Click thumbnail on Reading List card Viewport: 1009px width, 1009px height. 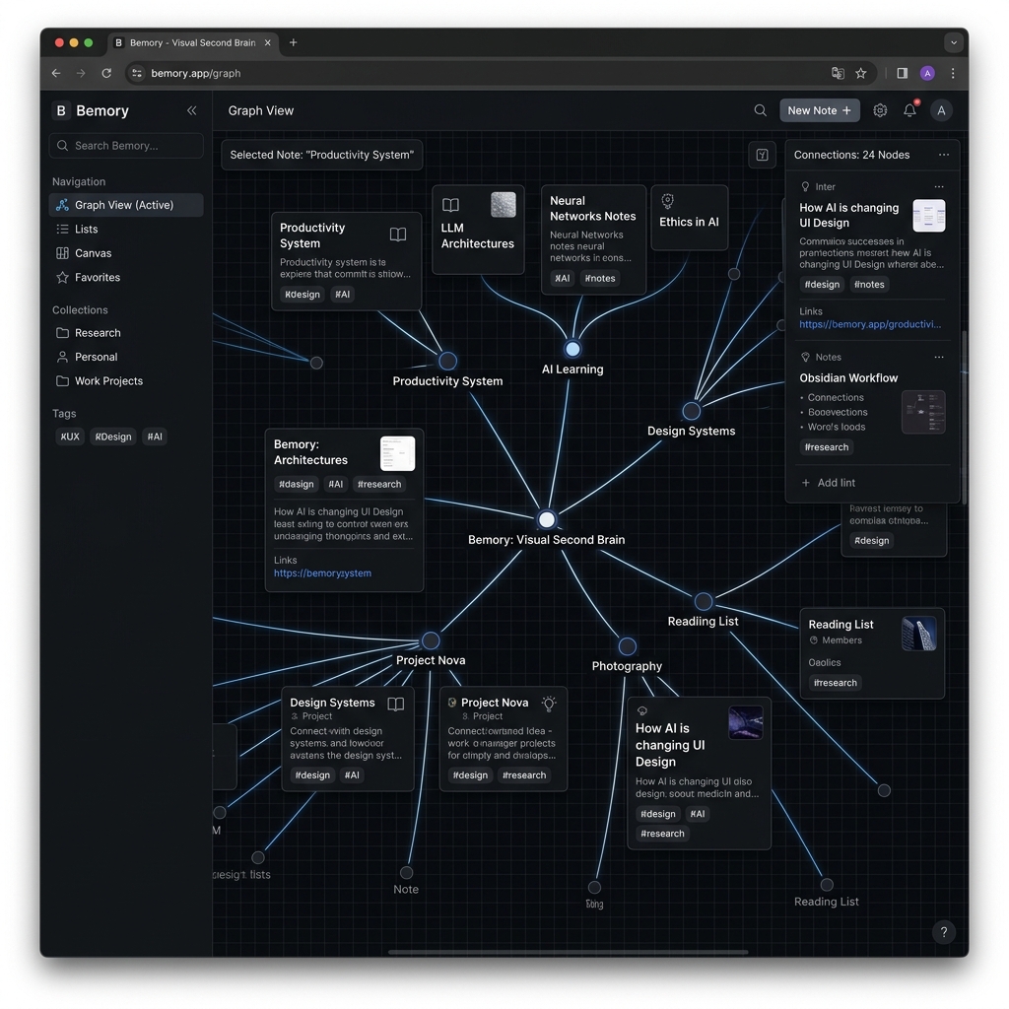[919, 634]
